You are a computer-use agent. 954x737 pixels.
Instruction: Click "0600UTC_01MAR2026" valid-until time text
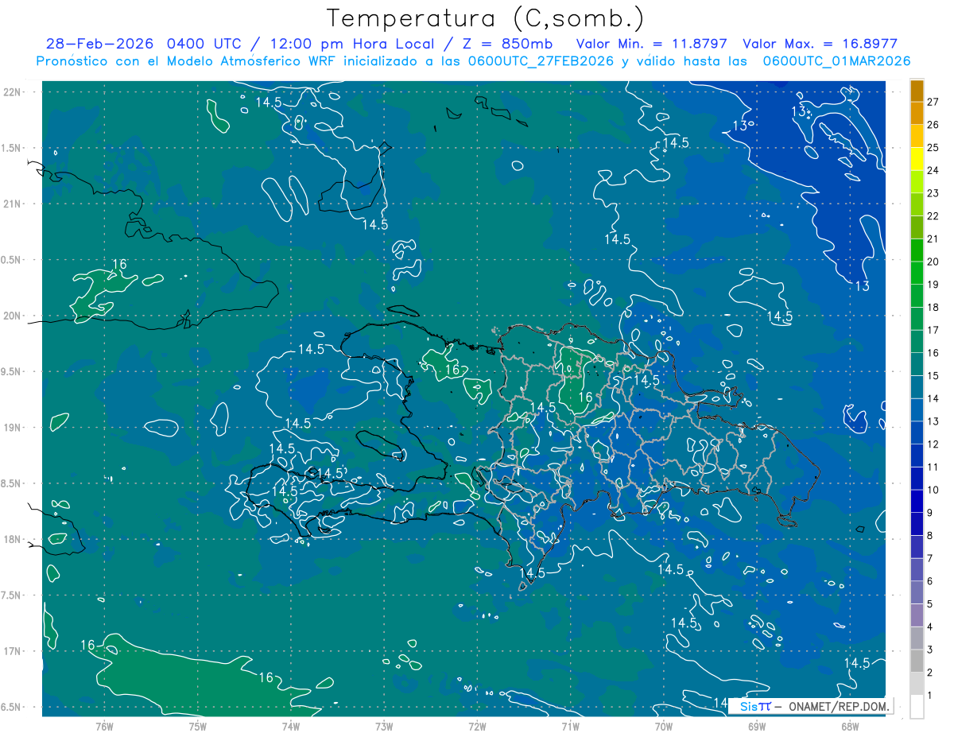click(836, 61)
